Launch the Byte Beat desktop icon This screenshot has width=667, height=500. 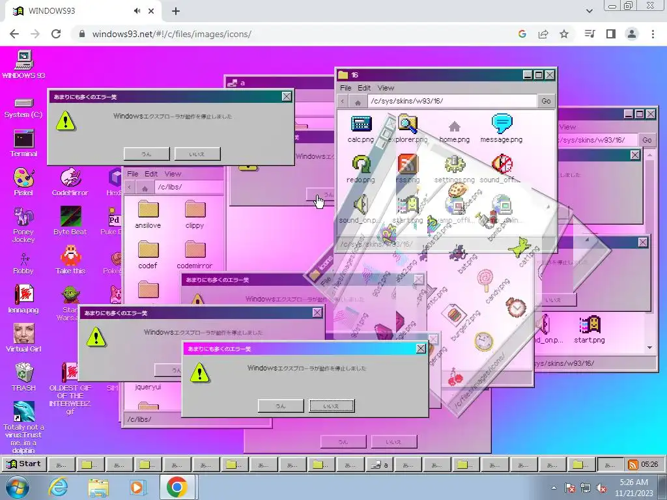tap(70, 221)
